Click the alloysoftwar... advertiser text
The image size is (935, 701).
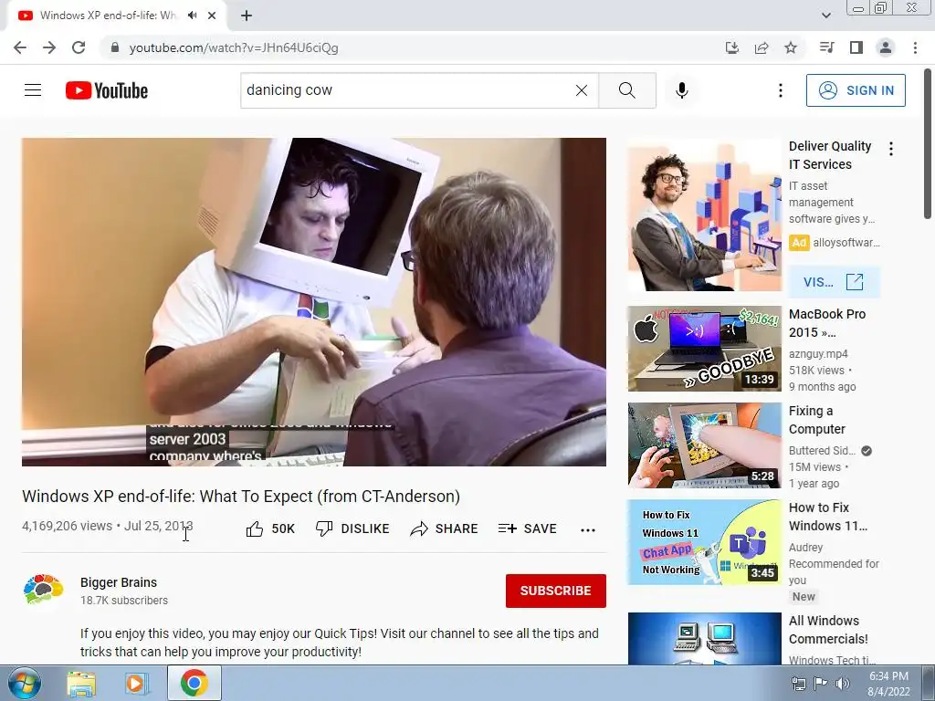[x=846, y=243]
